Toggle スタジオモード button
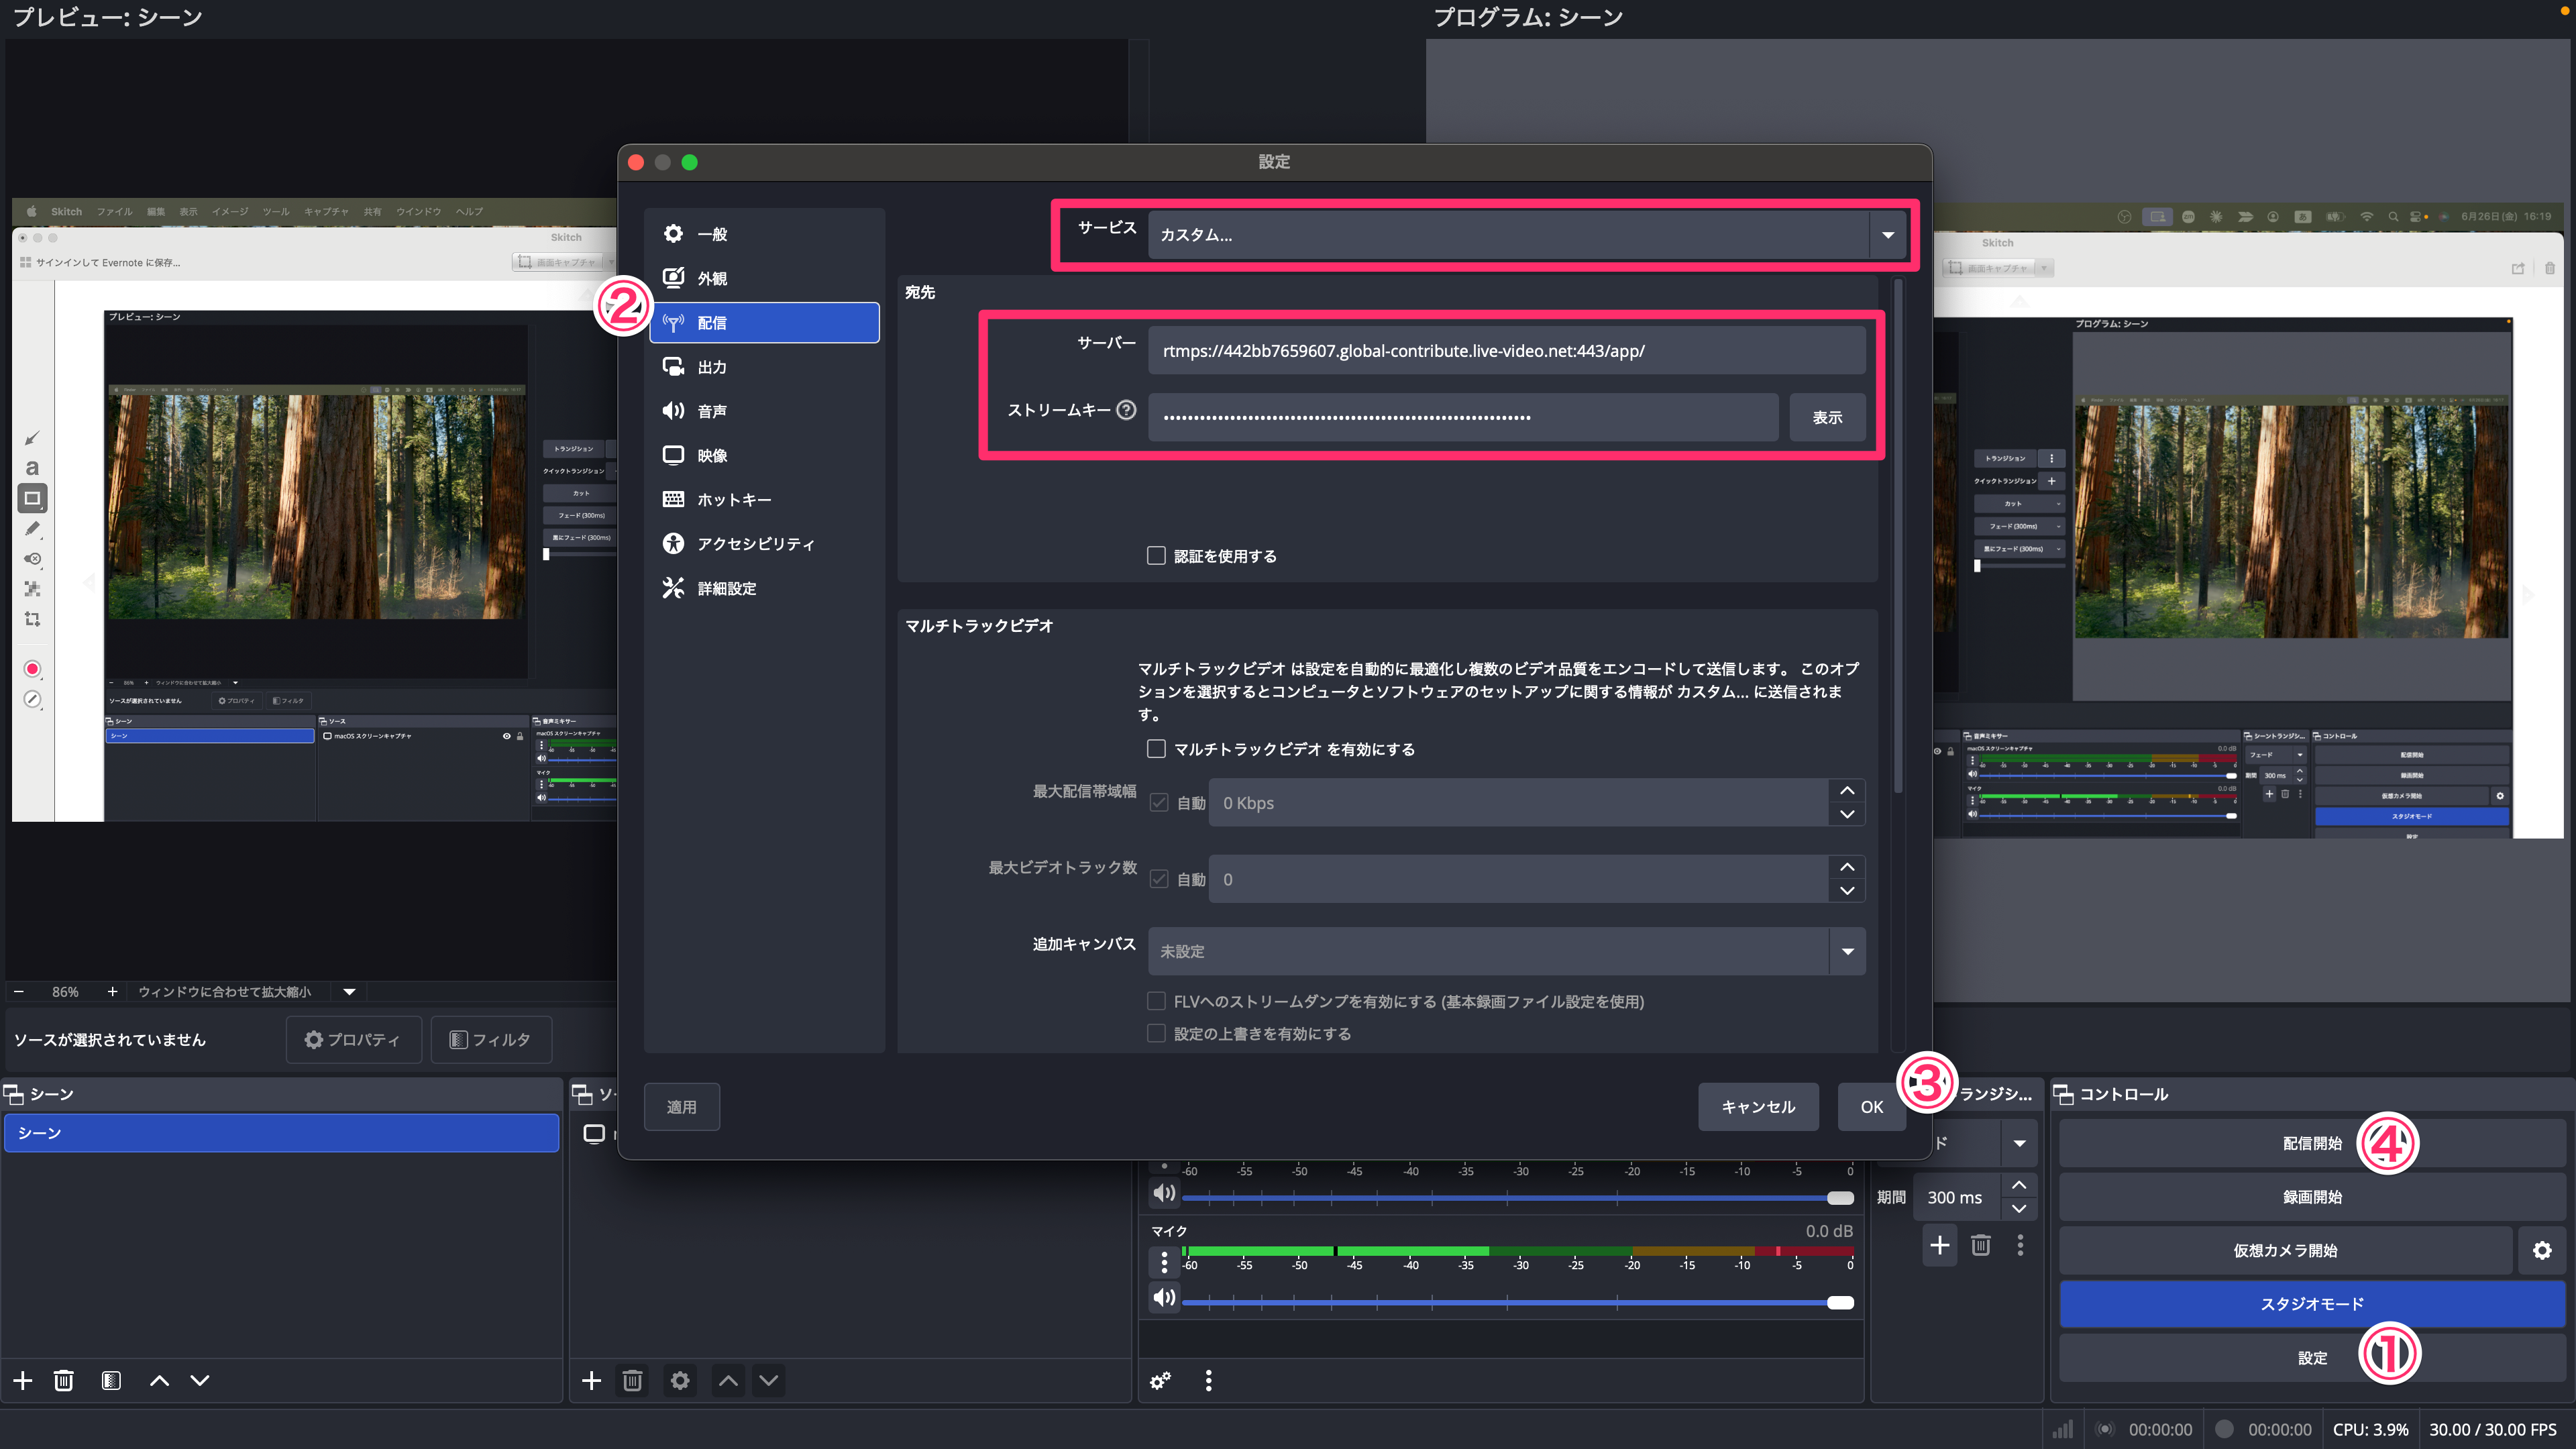The width and height of the screenshot is (2576, 1449). (2312, 1303)
